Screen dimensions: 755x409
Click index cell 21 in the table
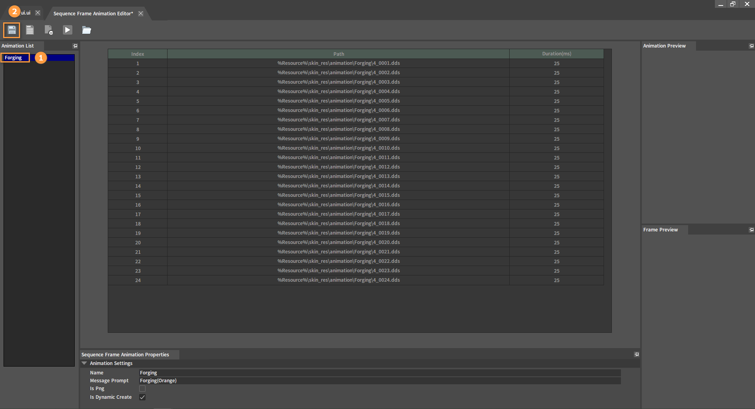tap(138, 252)
